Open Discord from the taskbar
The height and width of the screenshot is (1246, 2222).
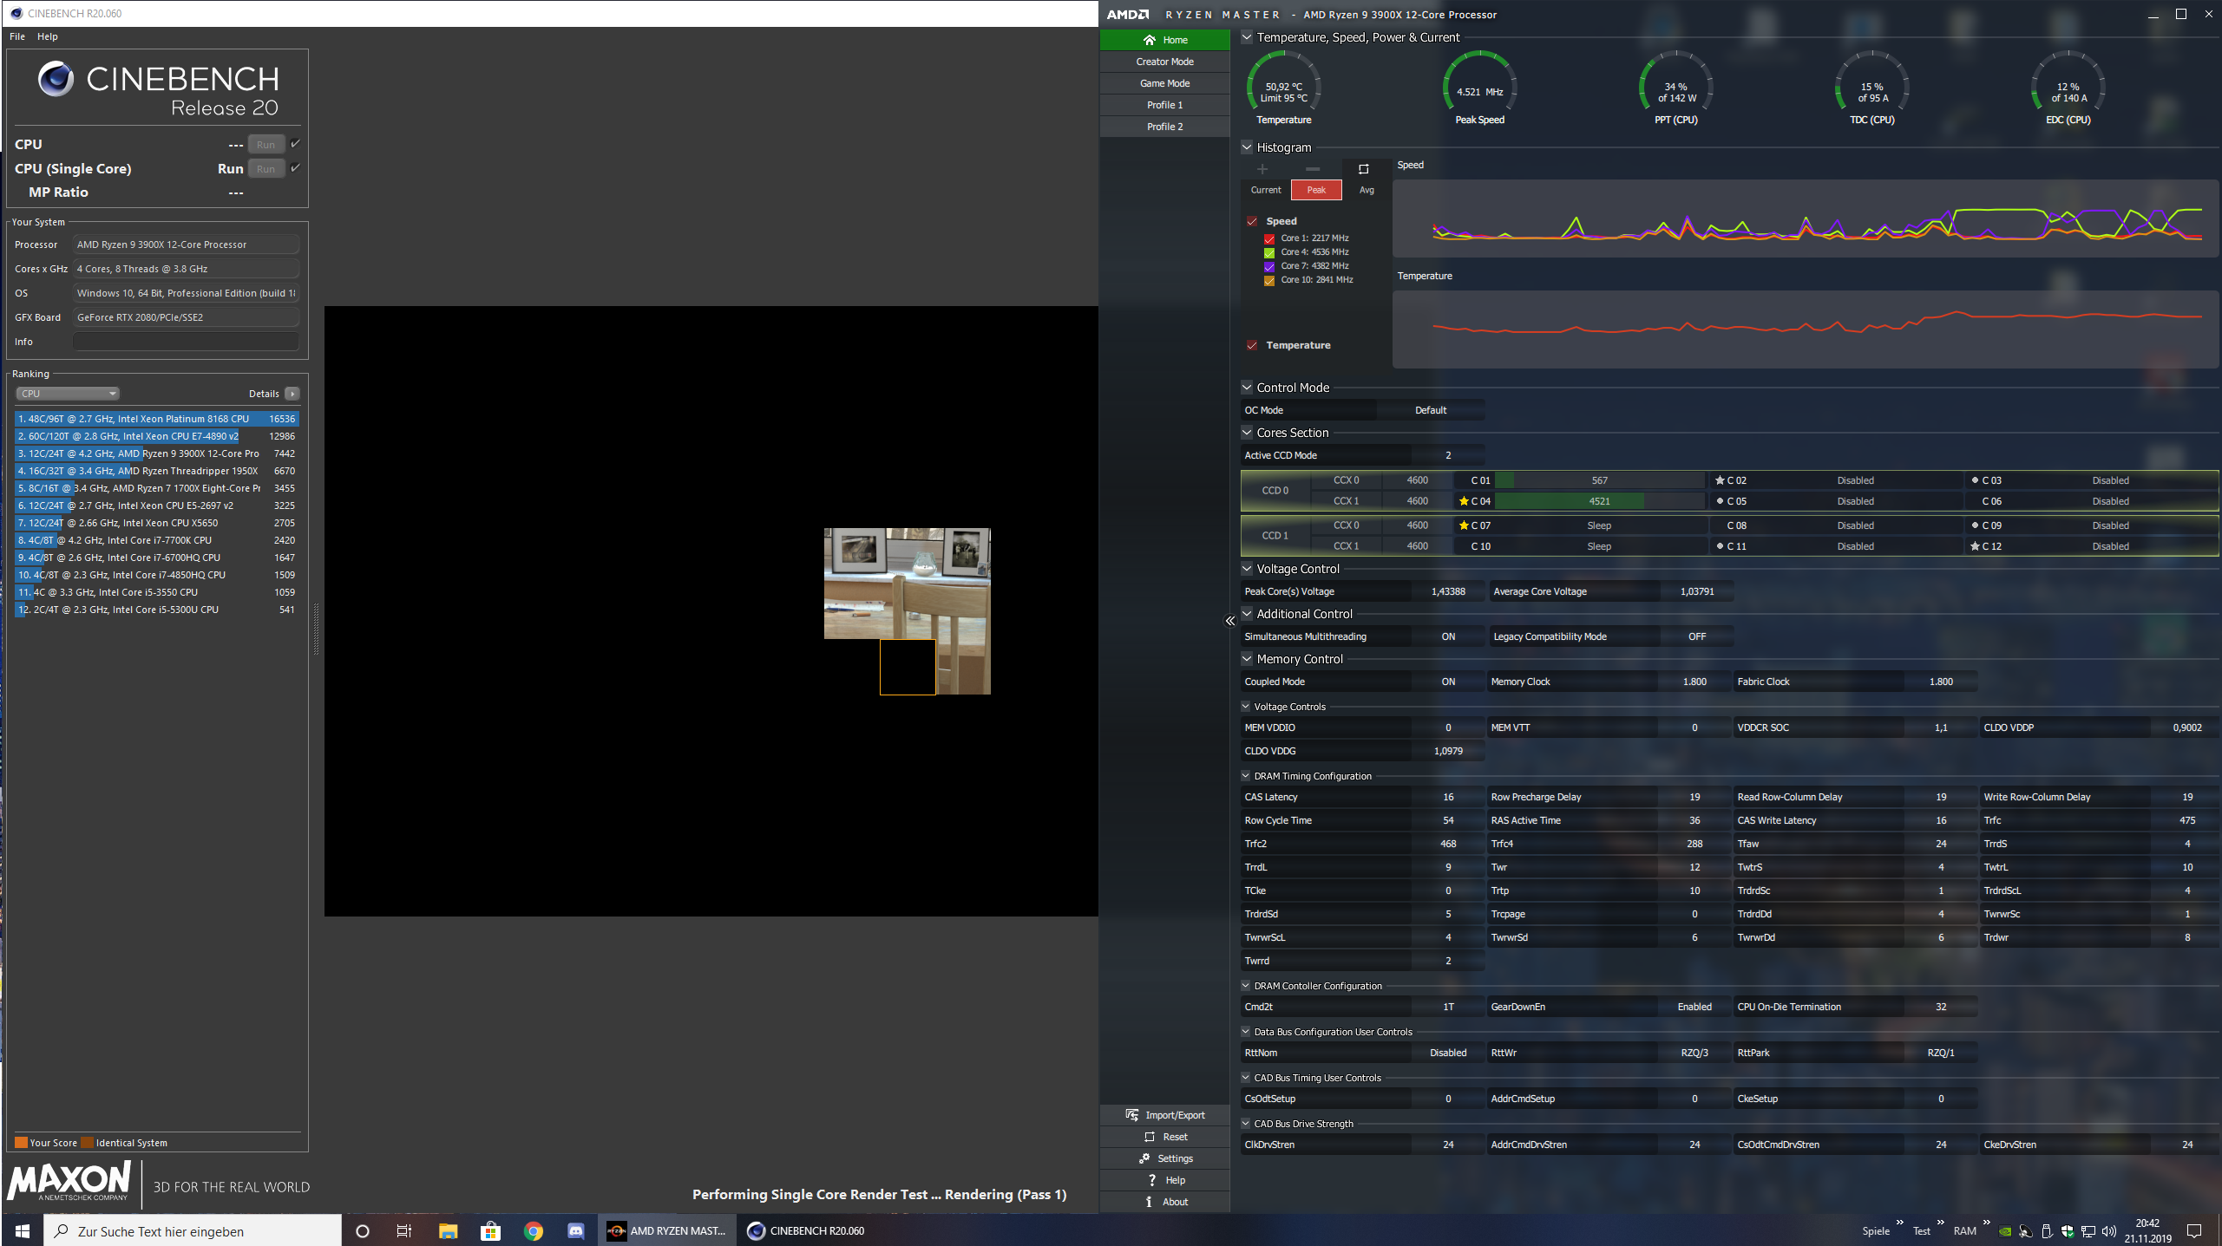pyautogui.click(x=575, y=1231)
